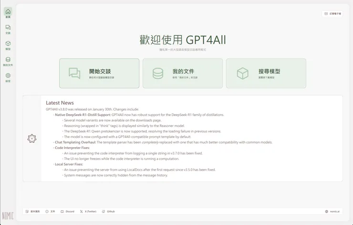Image resolution: width=353 pixels, height=225 pixels.
Task: Click "Reasoning (wrapped in think tags)" line
Action: (125, 126)
